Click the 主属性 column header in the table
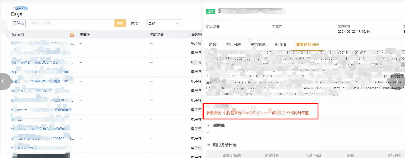The width and height of the screenshot is (405, 158). [x=85, y=35]
